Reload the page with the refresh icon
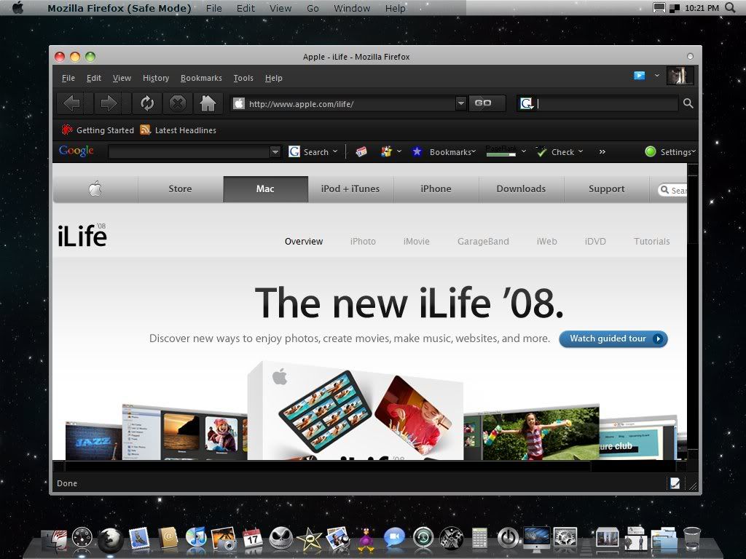746x559 pixels. pos(147,103)
